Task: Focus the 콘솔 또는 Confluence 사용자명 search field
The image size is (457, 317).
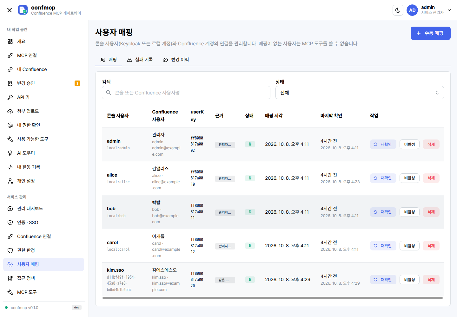Action: 186,93
